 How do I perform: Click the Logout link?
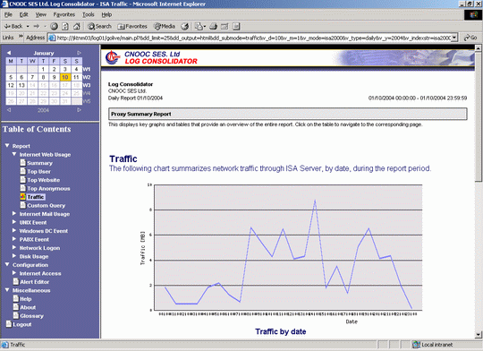coord(21,324)
